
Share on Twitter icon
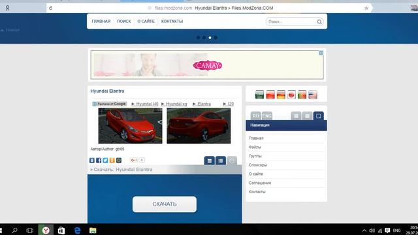click(x=105, y=160)
